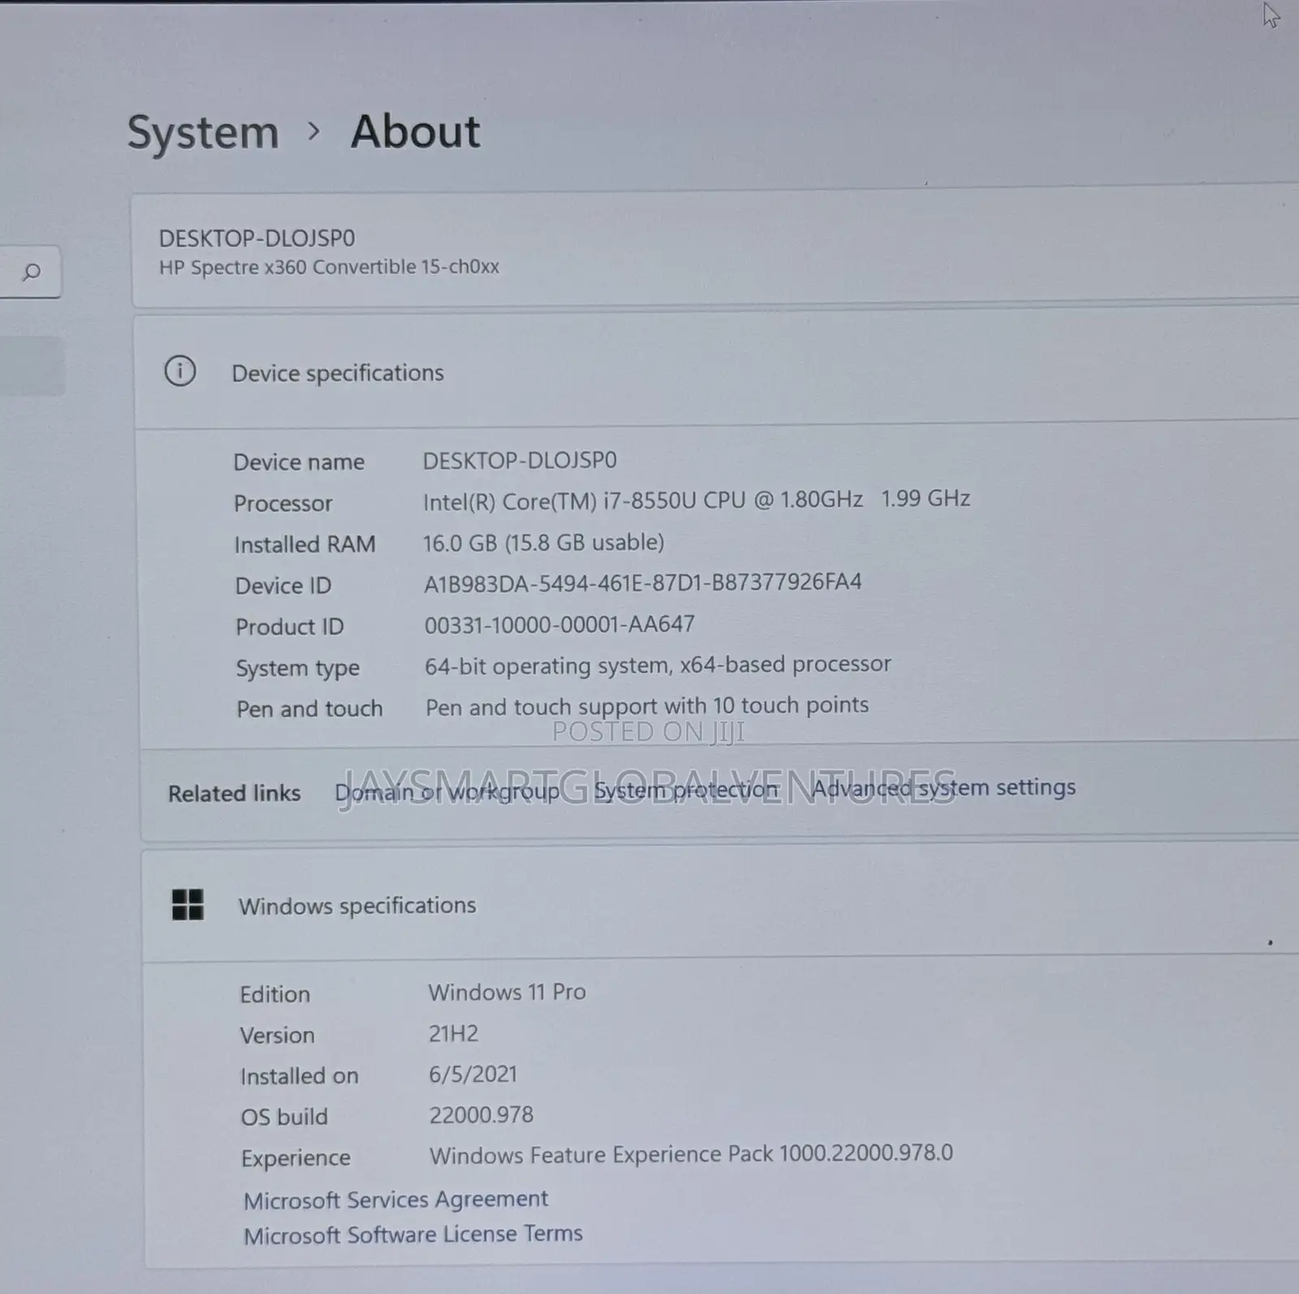Viewport: 1299px width, 1294px height.
Task: Select the Product ID 00331-10000-00001-AA647
Action: [560, 625]
